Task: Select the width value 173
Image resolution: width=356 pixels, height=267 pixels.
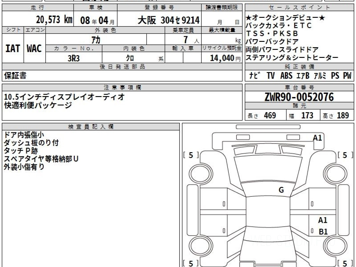Action: click(307, 115)
